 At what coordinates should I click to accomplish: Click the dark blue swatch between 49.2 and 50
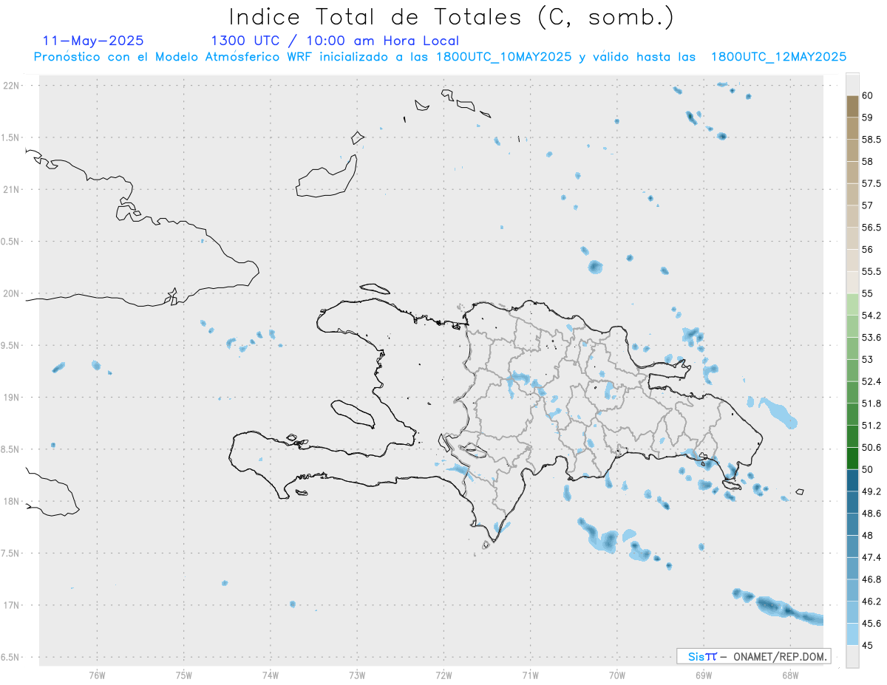(x=852, y=480)
